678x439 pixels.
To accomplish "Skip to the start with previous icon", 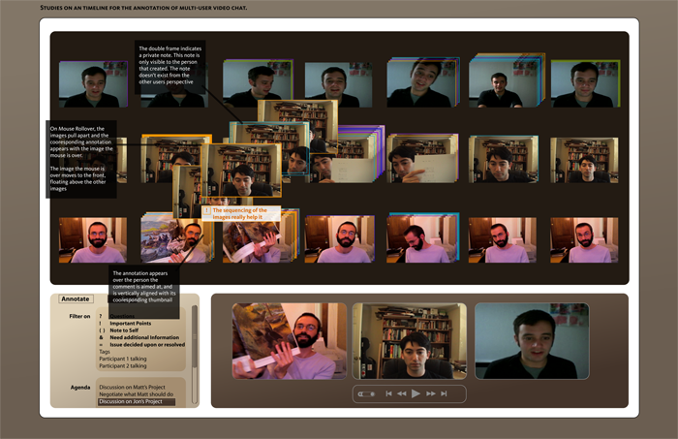I will point(389,393).
